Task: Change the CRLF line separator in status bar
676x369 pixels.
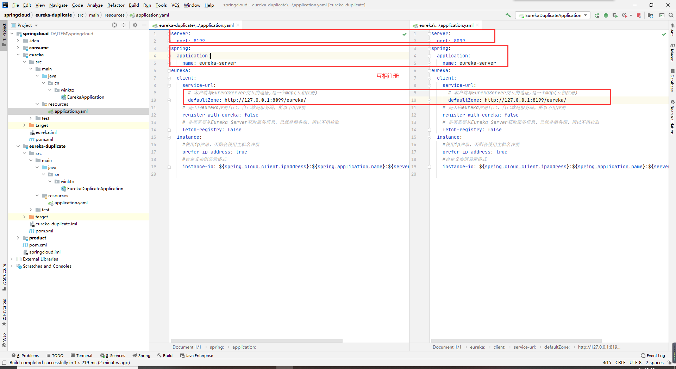Action: point(620,363)
